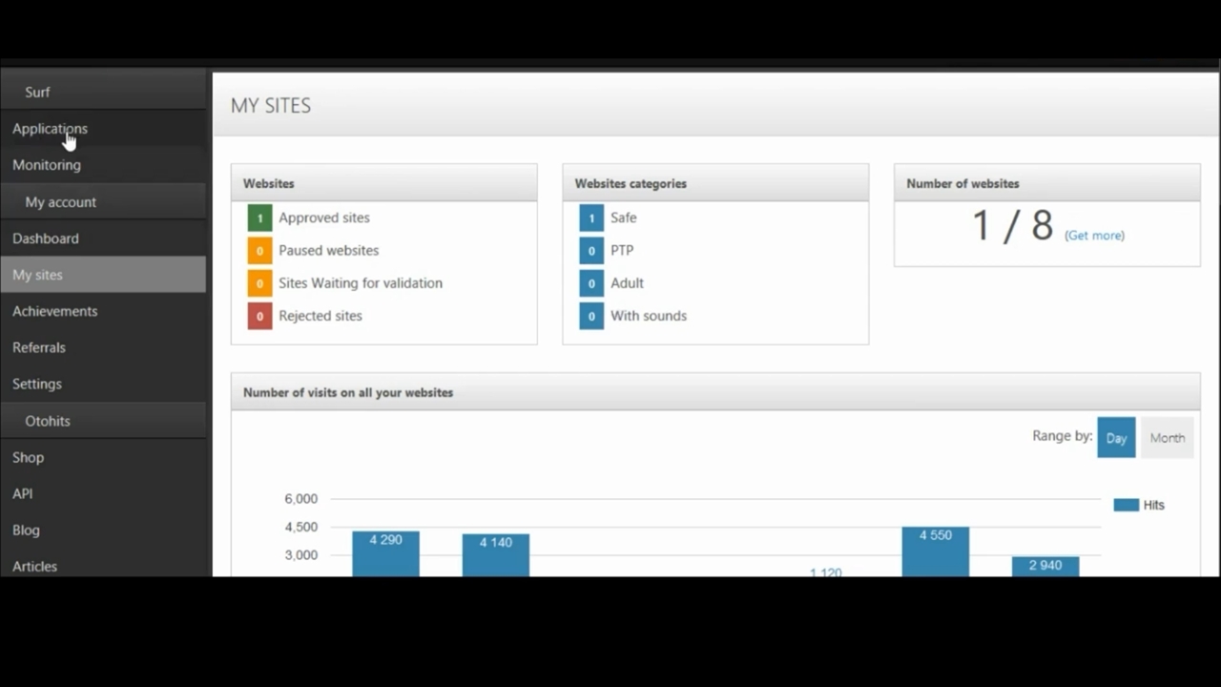Click the 4 550 hits bar in chart
1221x687 pixels.
tap(935, 553)
